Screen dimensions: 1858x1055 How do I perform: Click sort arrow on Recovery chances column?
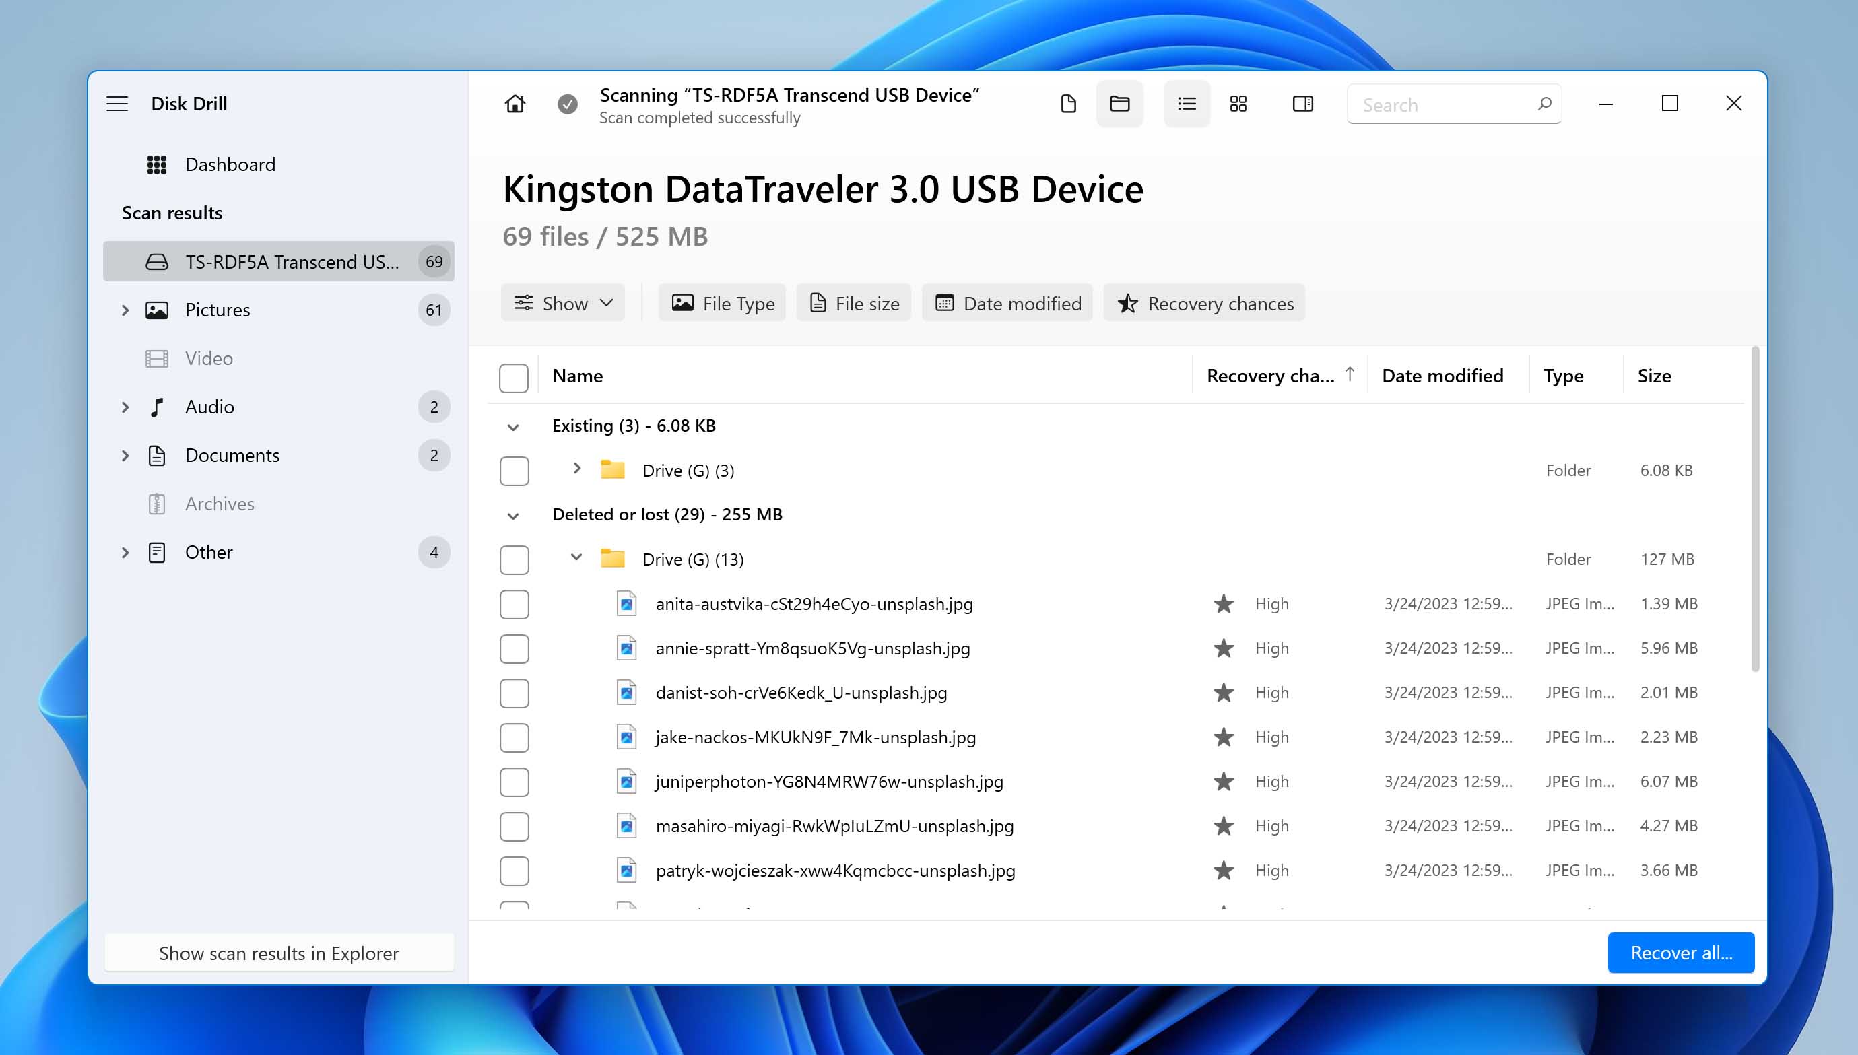[1350, 374]
